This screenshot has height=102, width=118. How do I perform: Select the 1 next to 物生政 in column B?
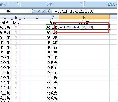point(16,32)
